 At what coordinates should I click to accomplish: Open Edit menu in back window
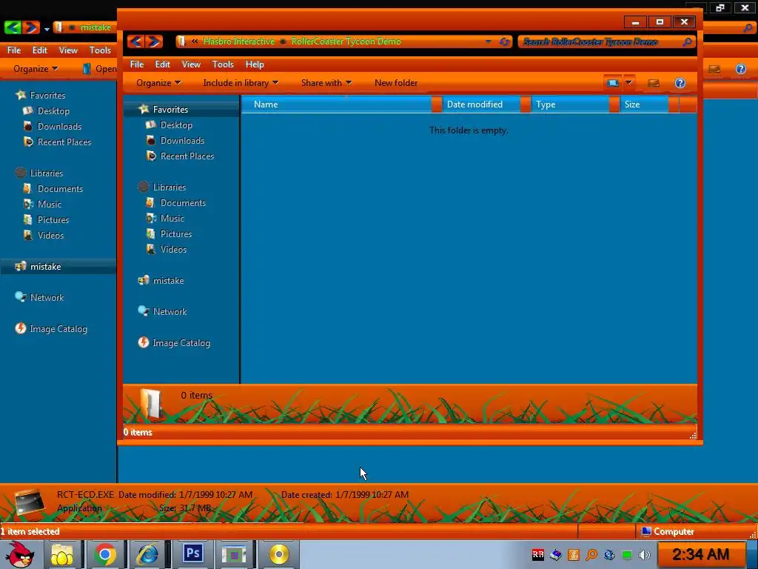[40, 50]
